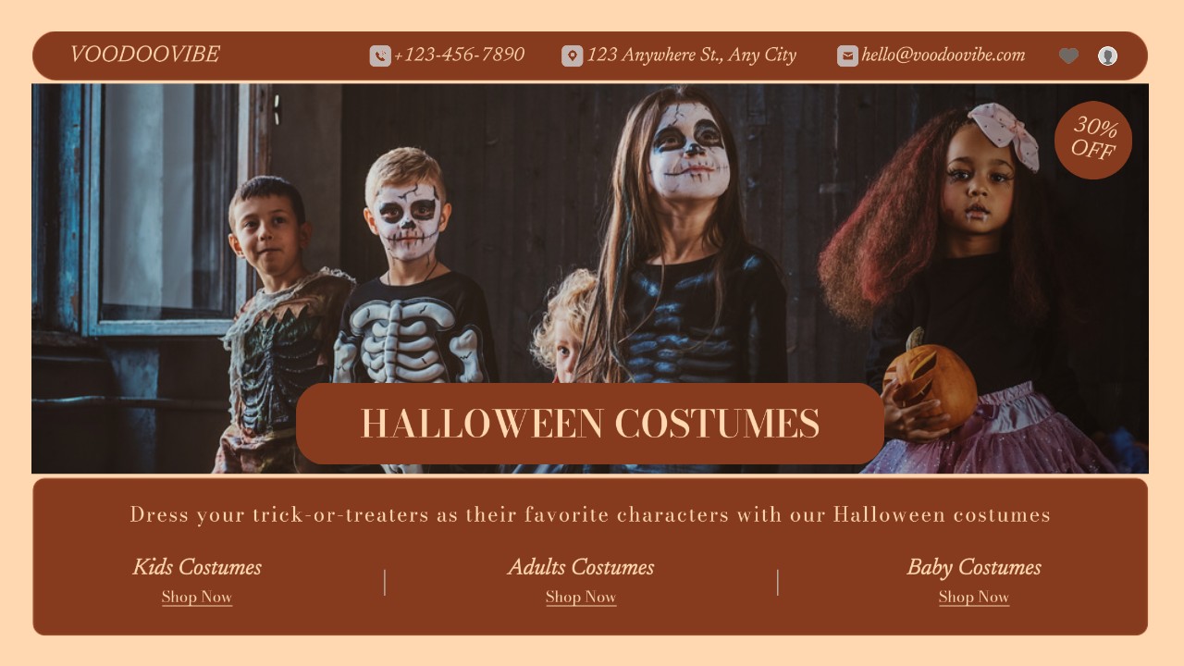Select the Baby Costumes heading
This screenshot has height=666, width=1184.
(974, 567)
